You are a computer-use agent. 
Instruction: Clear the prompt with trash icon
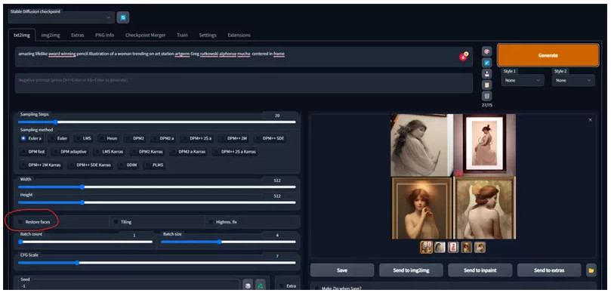486,96
